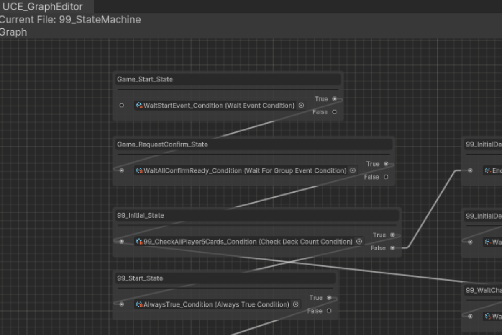Image resolution: width=502 pixels, height=335 pixels.
Task: Open object picker for 99_CheckAllPlayer5Cards_Condition
Action: click(359, 242)
